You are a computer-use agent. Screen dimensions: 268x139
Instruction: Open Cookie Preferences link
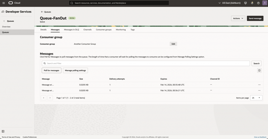click(x=30, y=137)
